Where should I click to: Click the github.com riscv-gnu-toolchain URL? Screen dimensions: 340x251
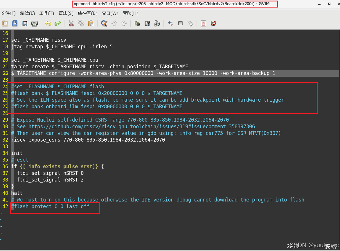142,127
